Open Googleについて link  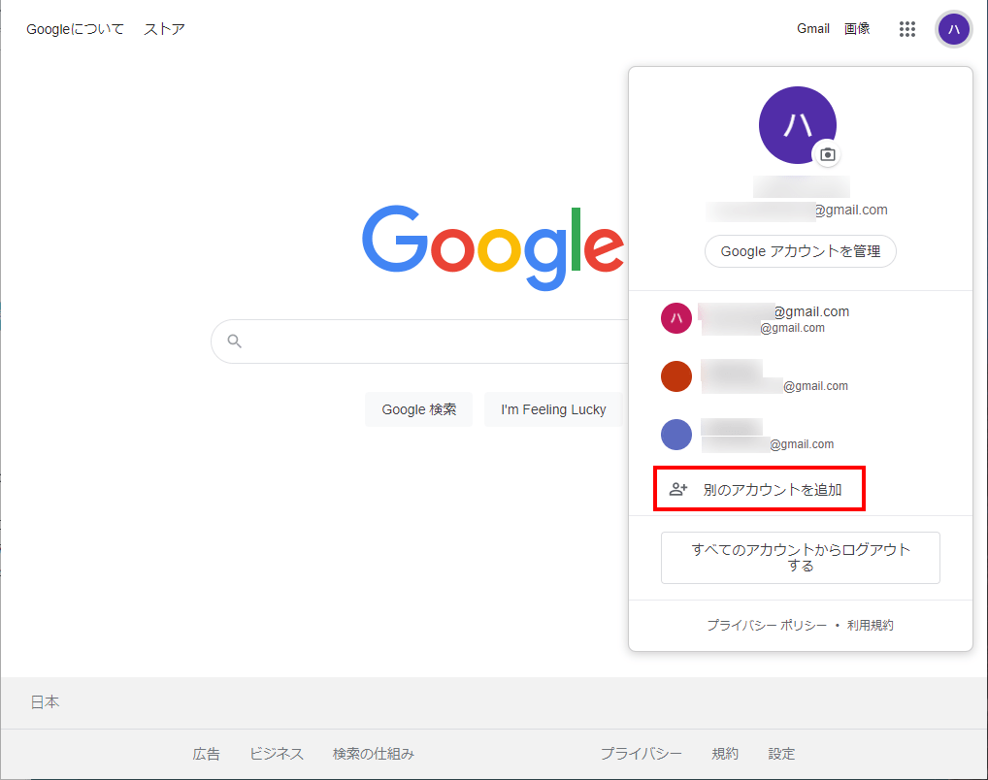click(x=75, y=29)
